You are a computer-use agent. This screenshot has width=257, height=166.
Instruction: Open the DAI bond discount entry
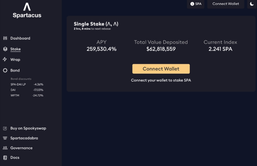(x=27, y=90)
